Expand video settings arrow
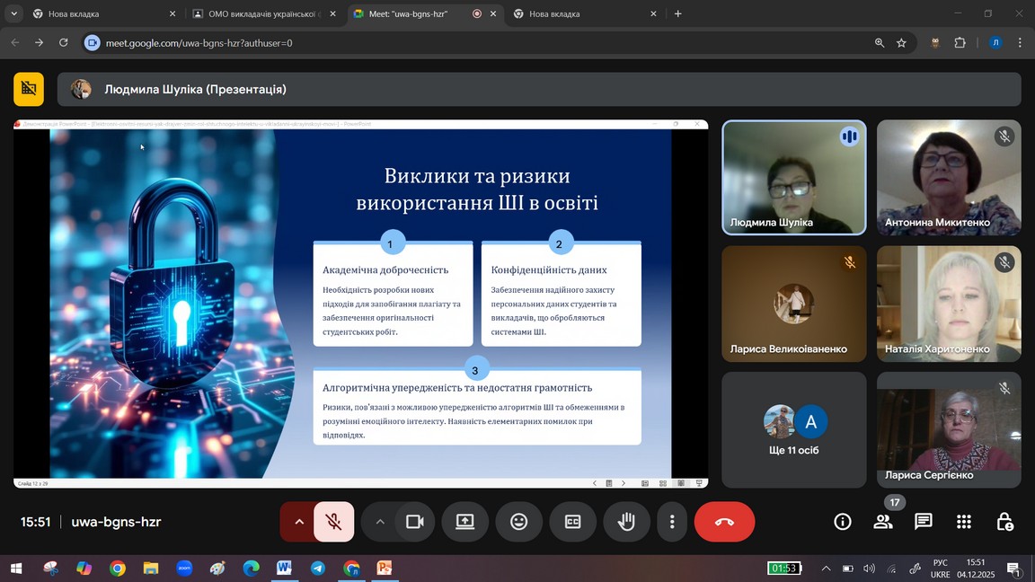This screenshot has width=1035, height=582. tap(380, 522)
